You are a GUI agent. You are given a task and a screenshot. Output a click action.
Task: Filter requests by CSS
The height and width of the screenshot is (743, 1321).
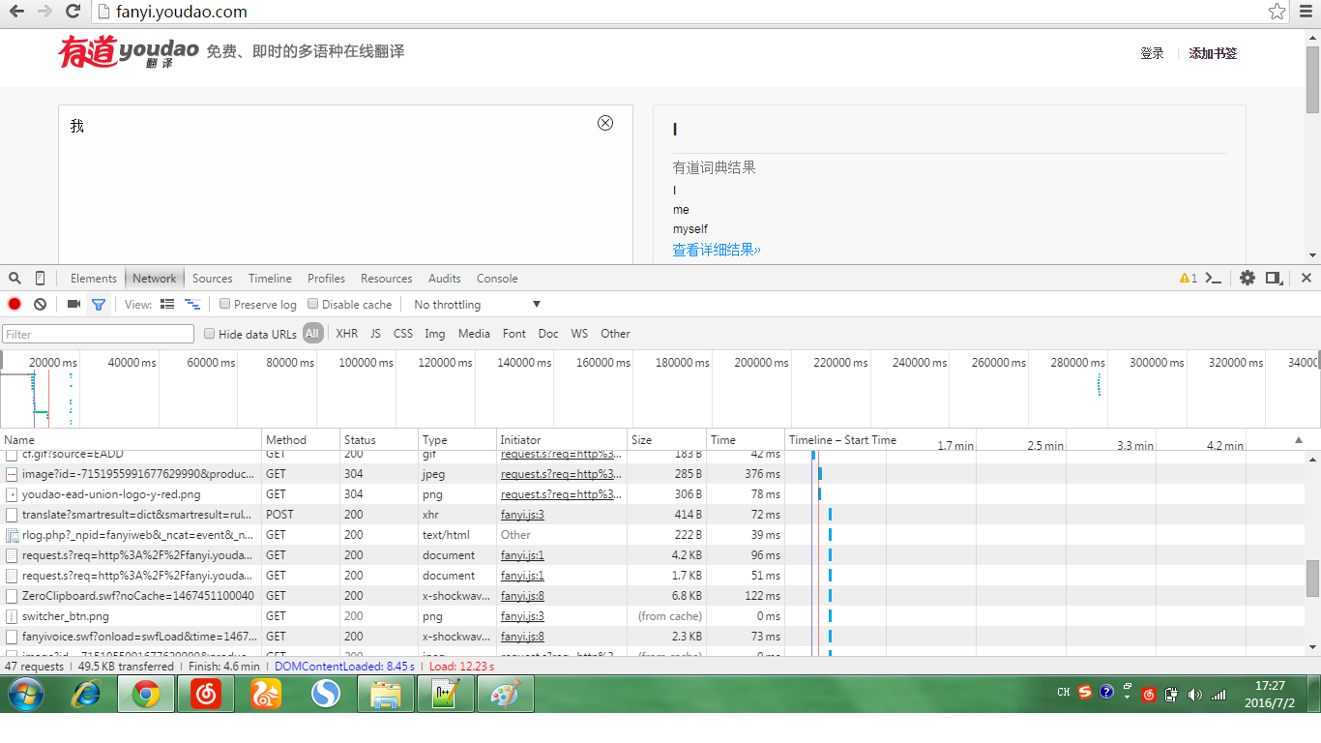click(x=403, y=334)
